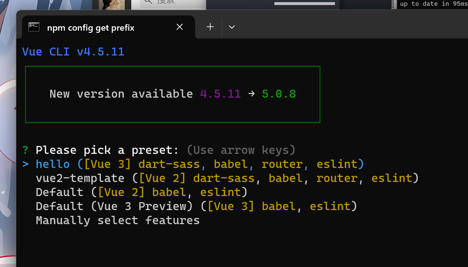This screenshot has width=468, height=267.
Task: Click the Please pick a preset prompt
Action: [107, 150]
